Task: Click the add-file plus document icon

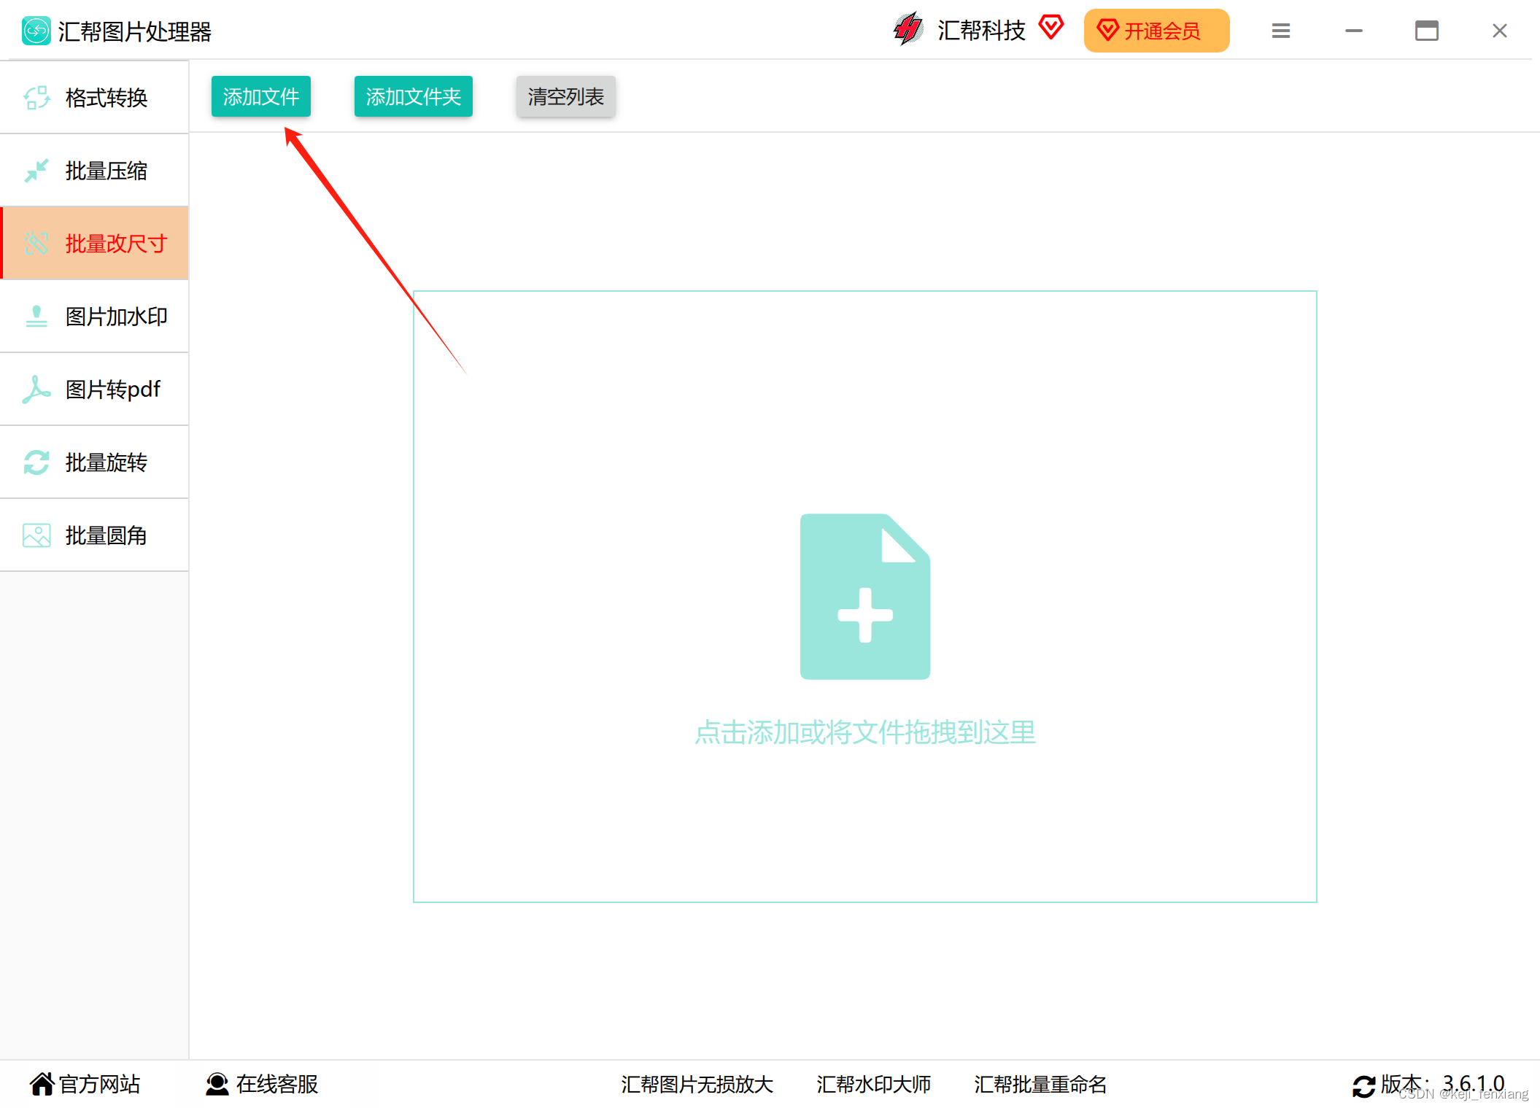Action: [x=865, y=597]
